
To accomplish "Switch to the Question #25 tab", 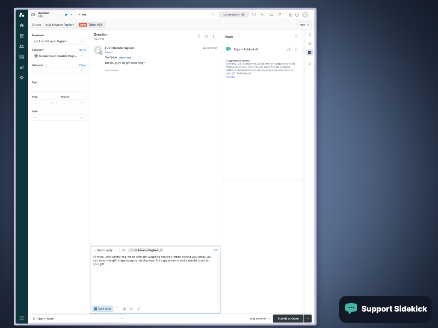I will click(x=43, y=14).
